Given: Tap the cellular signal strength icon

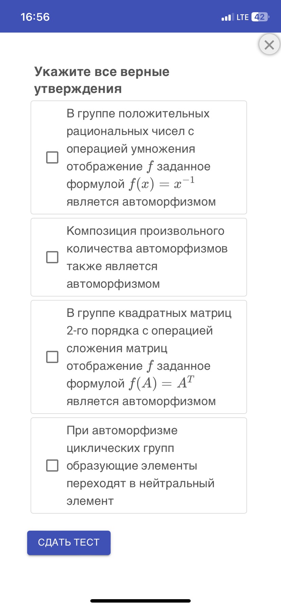Looking at the screenshot, I should click(227, 17).
